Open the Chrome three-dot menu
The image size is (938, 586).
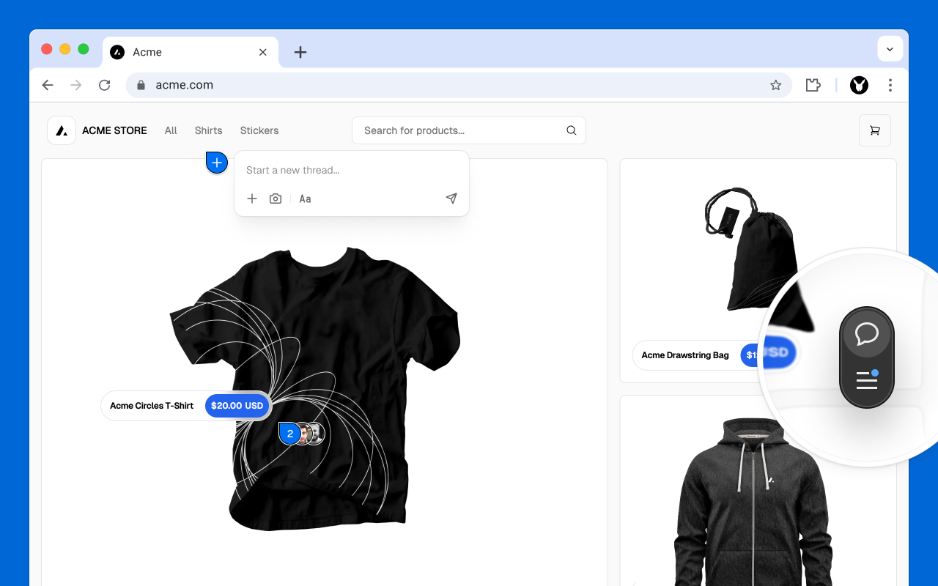(x=890, y=85)
